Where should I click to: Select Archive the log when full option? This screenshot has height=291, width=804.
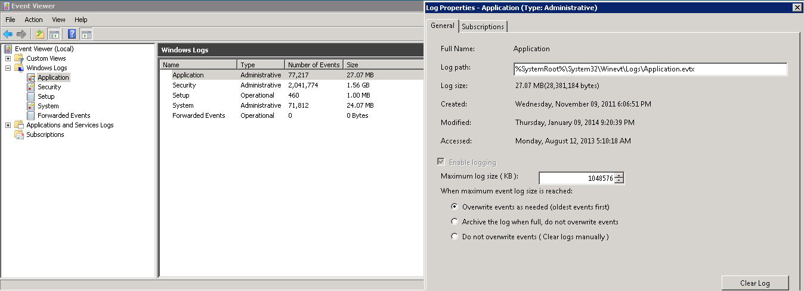point(455,222)
